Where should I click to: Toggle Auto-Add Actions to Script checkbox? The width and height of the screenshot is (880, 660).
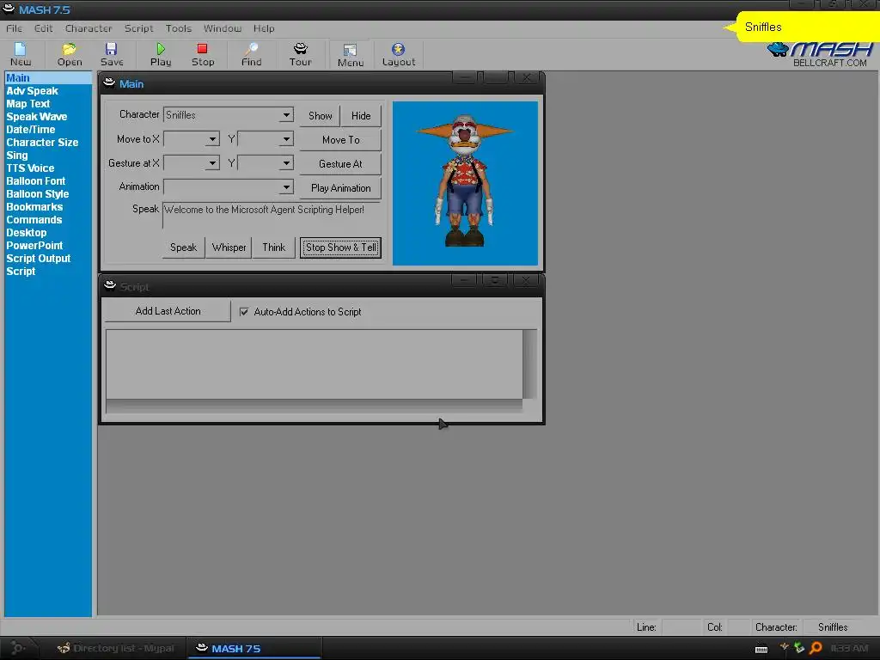(x=244, y=311)
